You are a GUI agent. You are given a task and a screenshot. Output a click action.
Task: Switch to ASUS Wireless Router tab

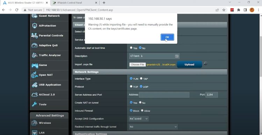26,3
